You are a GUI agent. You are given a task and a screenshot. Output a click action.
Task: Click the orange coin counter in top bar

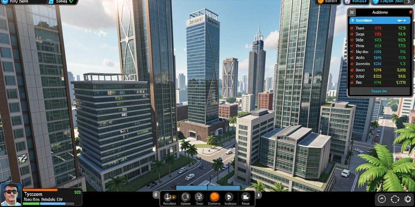coord(327,2)
